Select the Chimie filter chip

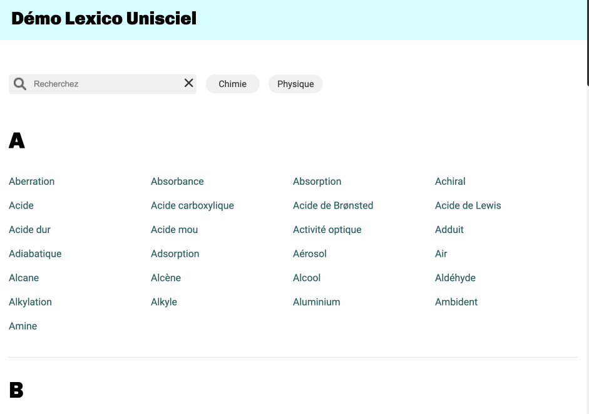click(x=232, y=83)
